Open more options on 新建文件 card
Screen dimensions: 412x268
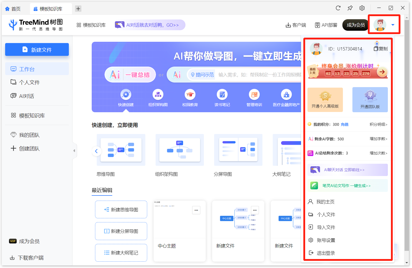255,210
